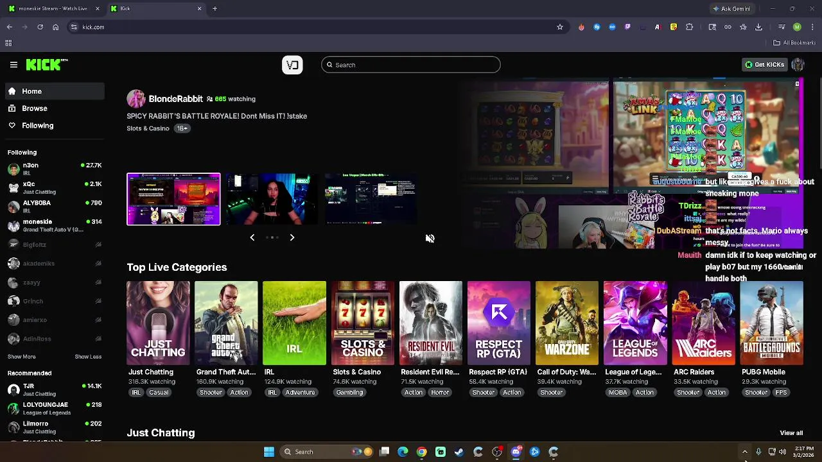The width and height of the screenshot is (822, 462).
Task: Go to Home in sidebar
Action: pyautogui.click(x=55, y=91)
